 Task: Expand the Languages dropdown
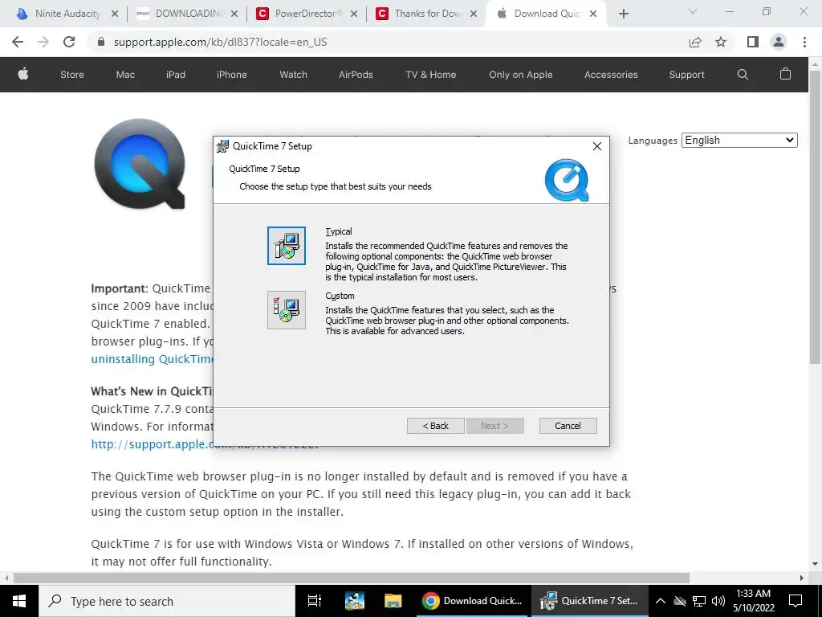coord(739,140)
